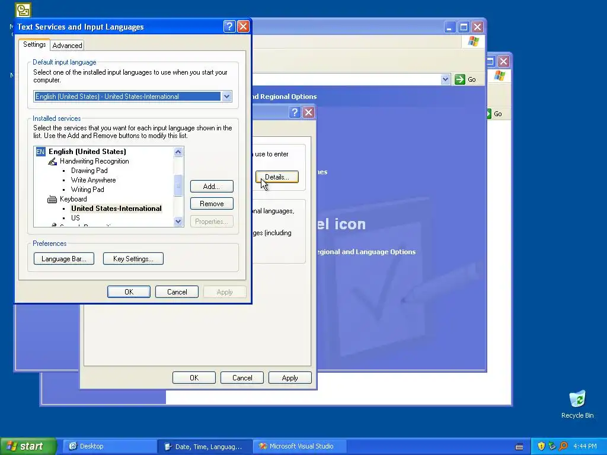Click the scroll down arrow in services list

coord(178,222)
